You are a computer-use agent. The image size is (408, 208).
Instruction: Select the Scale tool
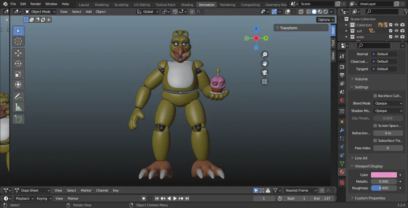(18, 74)
